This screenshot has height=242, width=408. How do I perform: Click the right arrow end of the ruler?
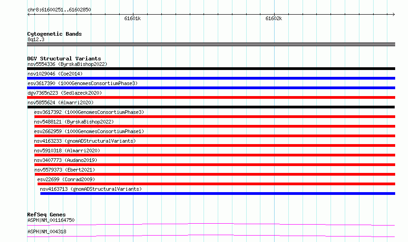pyautogui.click(x=394, y=15)
